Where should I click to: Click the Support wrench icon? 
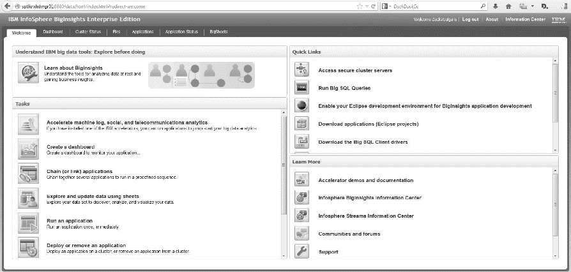click(301, 251)
